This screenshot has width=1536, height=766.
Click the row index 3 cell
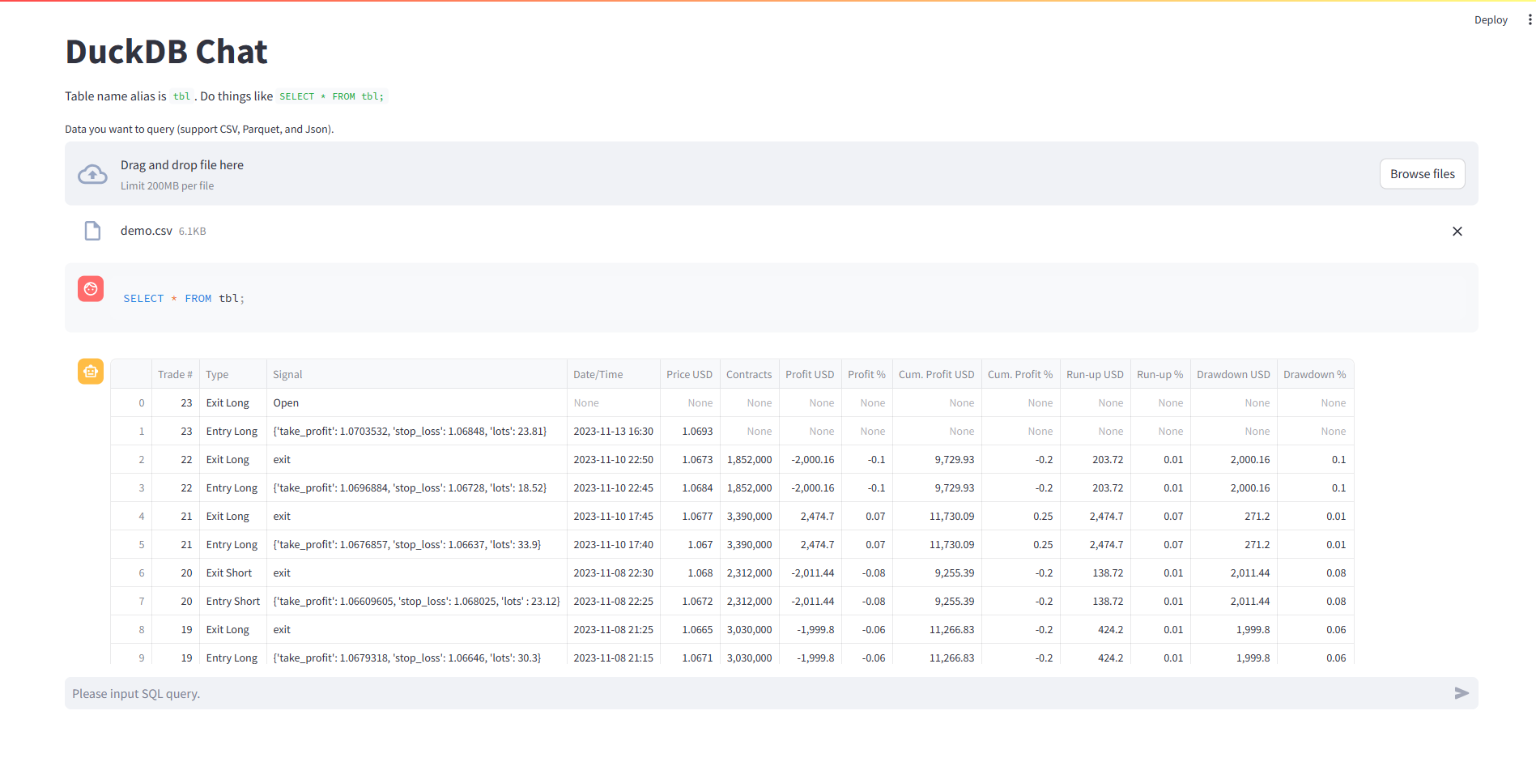click(x=131, y=487)
